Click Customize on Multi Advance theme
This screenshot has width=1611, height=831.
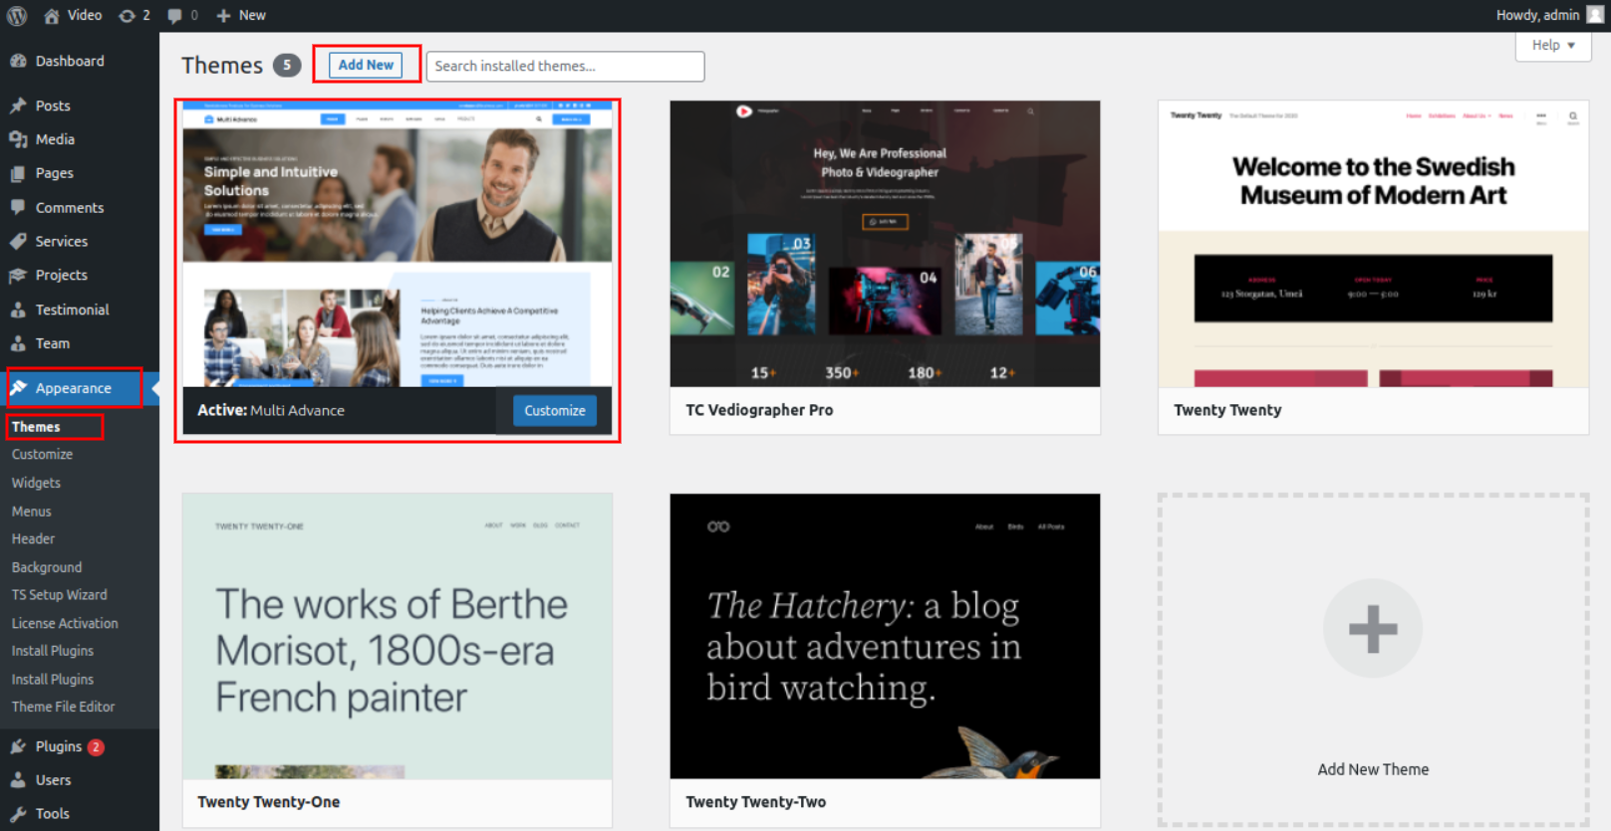[x=555, y=410]
